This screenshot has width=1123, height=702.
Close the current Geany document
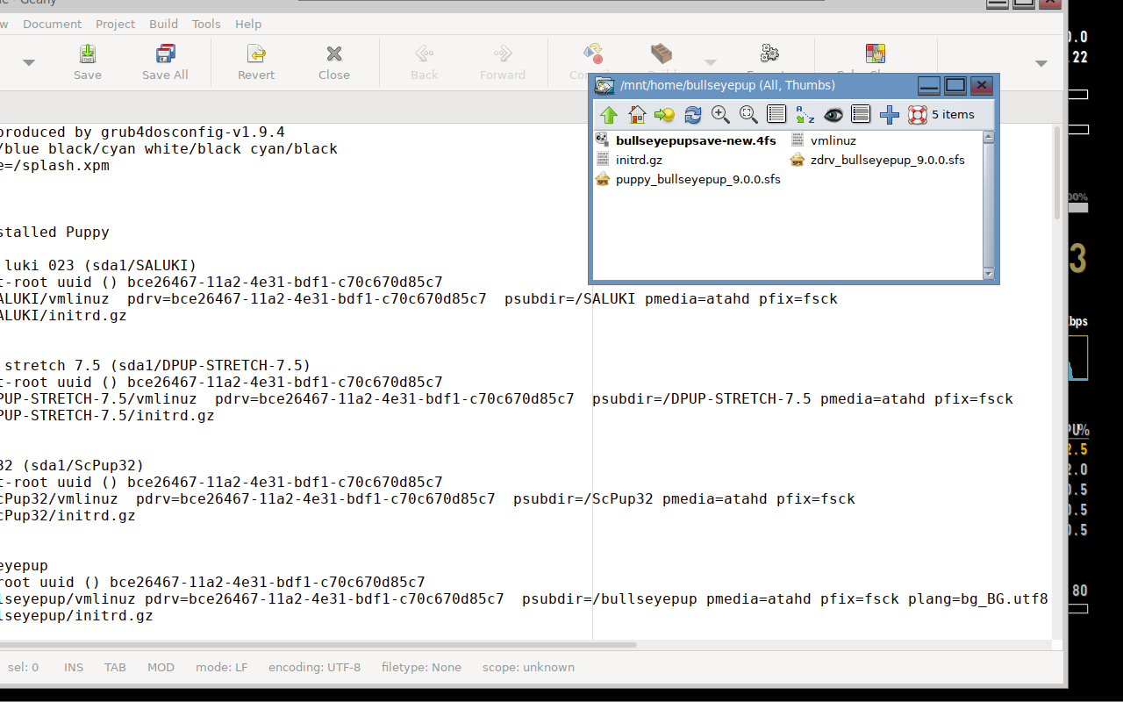(334, 62)
